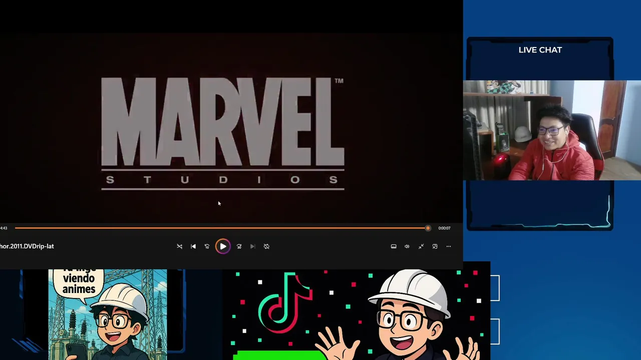Image resolution: width=641 pixels, height=360 pixels.
Task: Skip forward 30 seconds
Action: pyautogui.click(x=239, y=246)
